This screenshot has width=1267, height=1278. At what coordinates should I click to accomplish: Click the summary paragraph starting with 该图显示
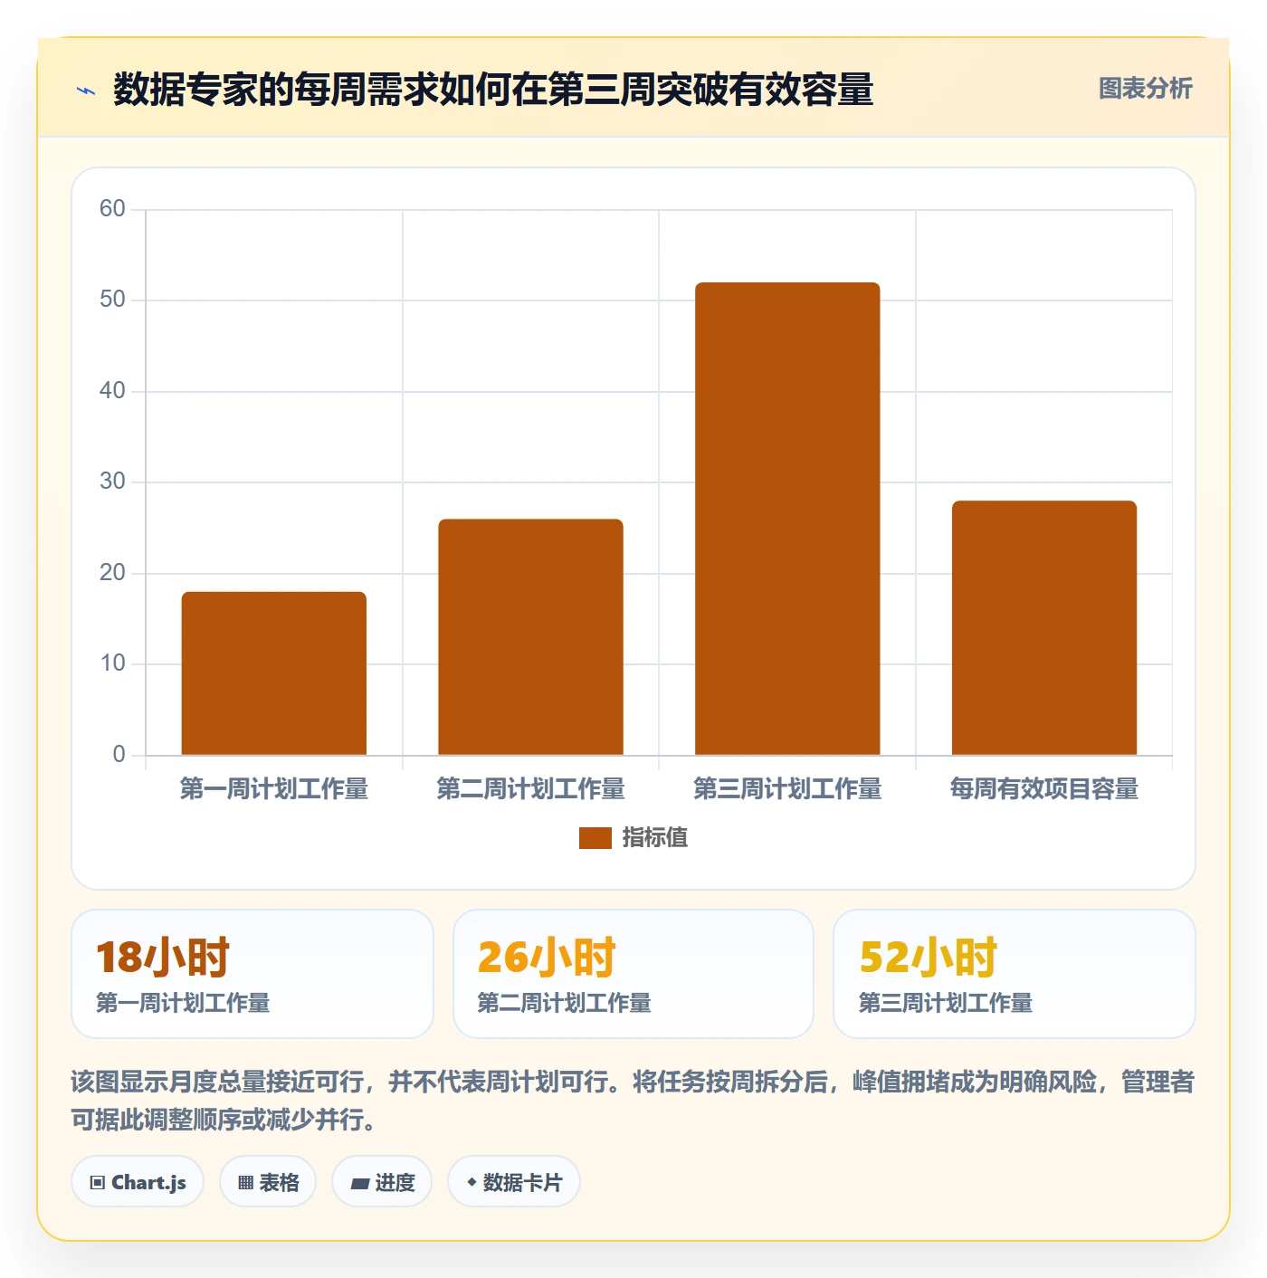point(633,1101)
